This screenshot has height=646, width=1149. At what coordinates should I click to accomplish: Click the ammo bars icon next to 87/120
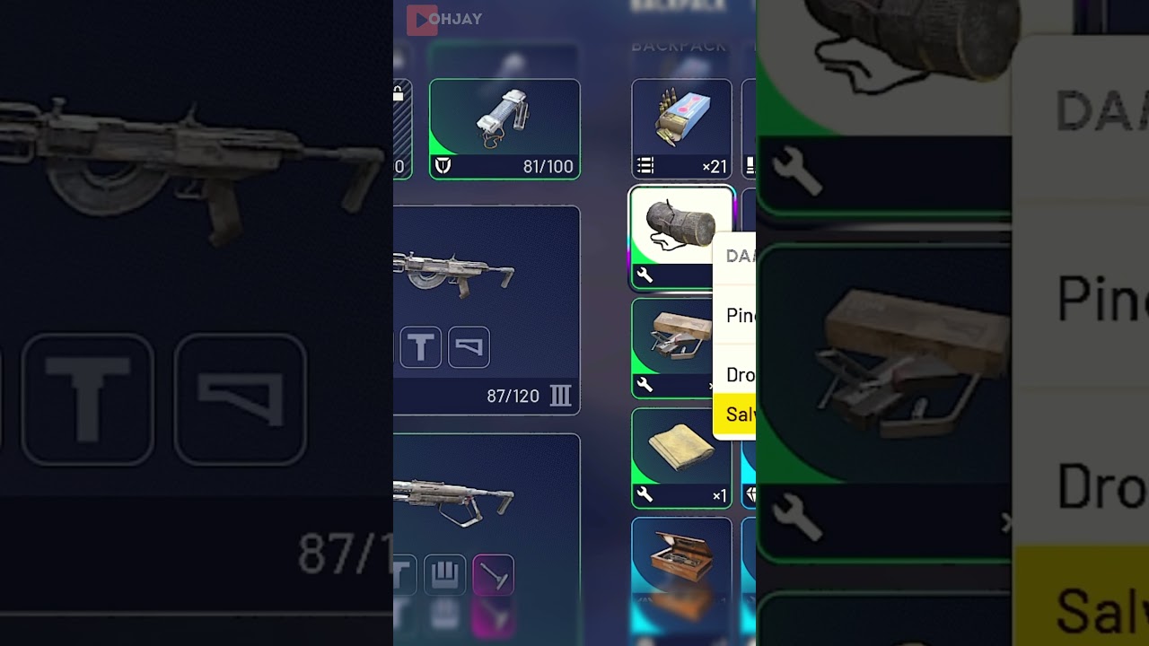click(x=560, y=396)
